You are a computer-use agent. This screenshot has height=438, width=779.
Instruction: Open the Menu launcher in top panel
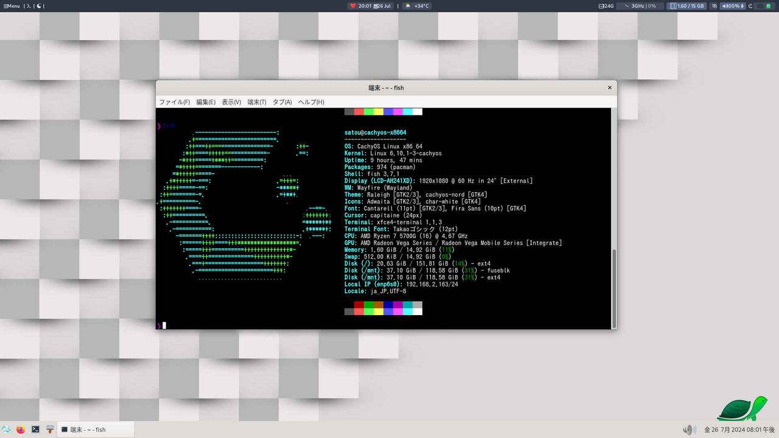click(x=10, y=6)
